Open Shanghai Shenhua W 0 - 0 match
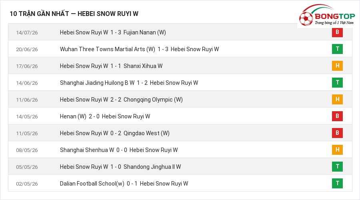Screen dimensions: 360x200 click(119, 150)
